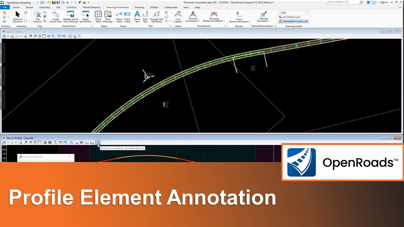Select the Place Label tool
404x227 pixels.
click(127, 17)
